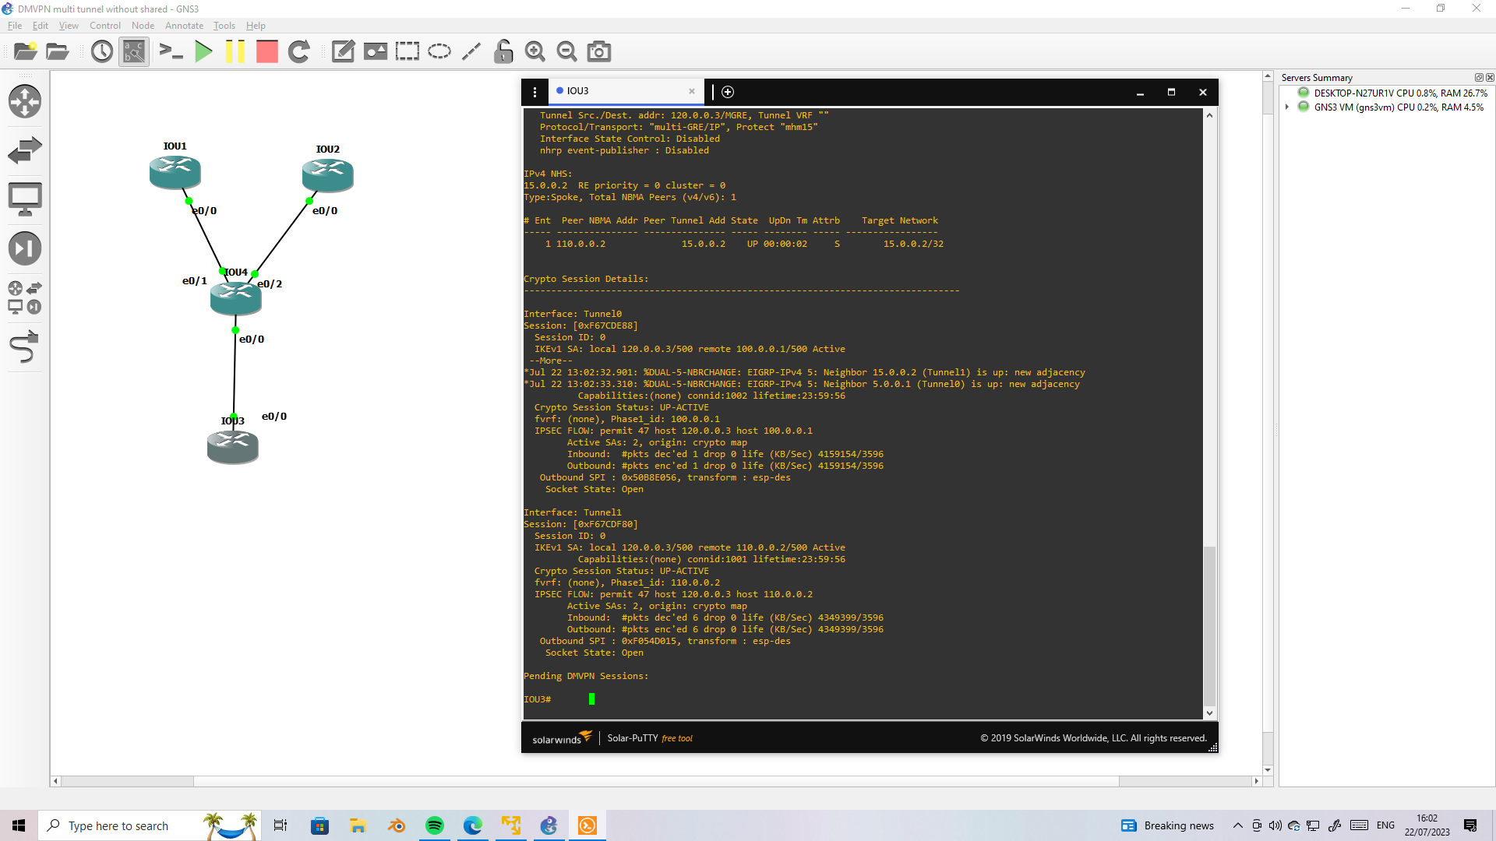Toggle Servers Summary panel float button
Viewport: 1496px width, 841px height.
1479,77
